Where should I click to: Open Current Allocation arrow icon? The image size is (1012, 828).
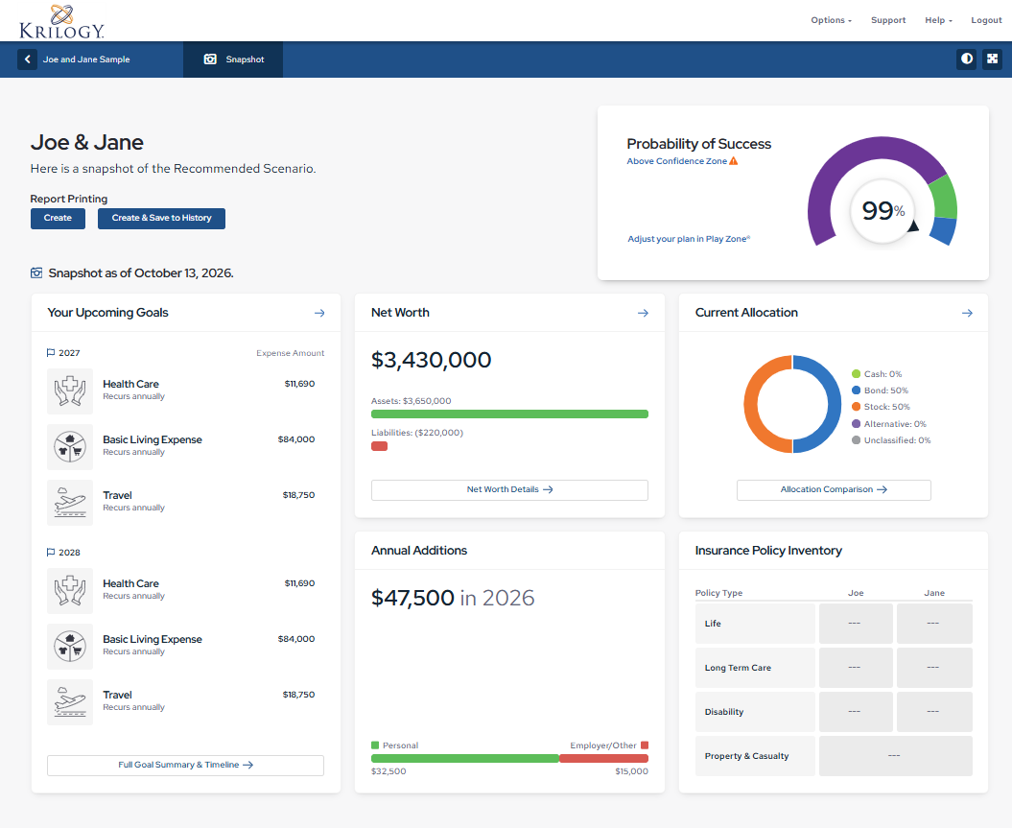click(x=967, y=313)
